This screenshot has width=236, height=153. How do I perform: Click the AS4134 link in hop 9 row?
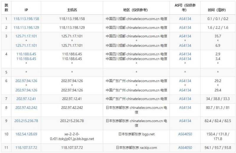point(185,121)
